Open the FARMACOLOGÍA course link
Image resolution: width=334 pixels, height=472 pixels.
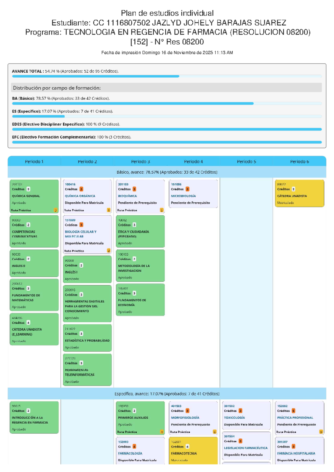[130, 453]
